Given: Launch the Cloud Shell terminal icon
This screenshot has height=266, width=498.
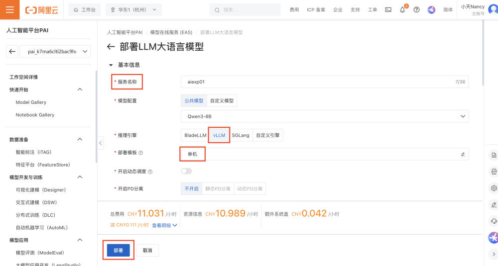Looking at the screenshot, I should (388, 10).
